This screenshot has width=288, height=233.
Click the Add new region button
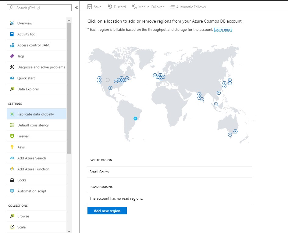(x=107, y=211)
